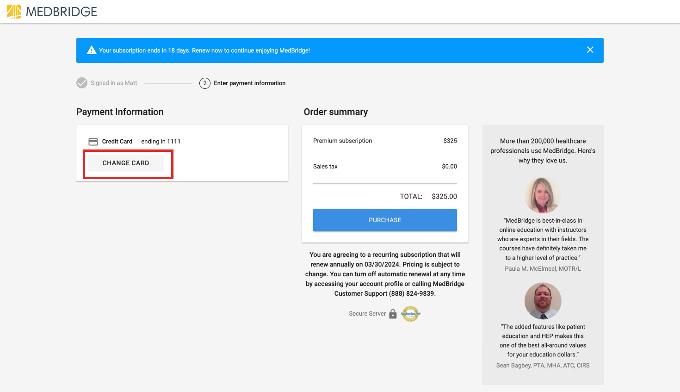This screenshot has width=680, height=392.
Task: Select step 2 circle icon
Action: pos(205,83)
